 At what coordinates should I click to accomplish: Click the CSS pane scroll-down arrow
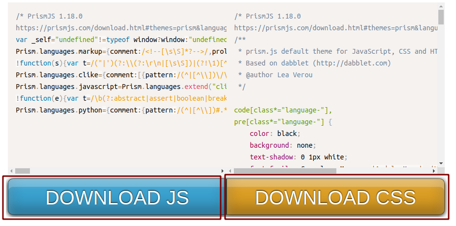[441, 163]
